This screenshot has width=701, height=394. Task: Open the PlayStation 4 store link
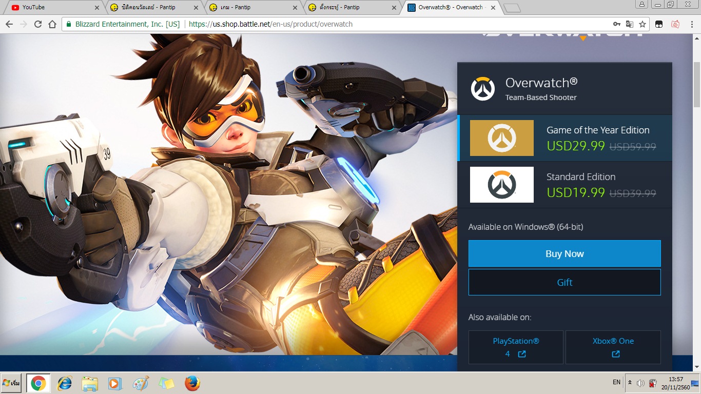tap(516, 347)
